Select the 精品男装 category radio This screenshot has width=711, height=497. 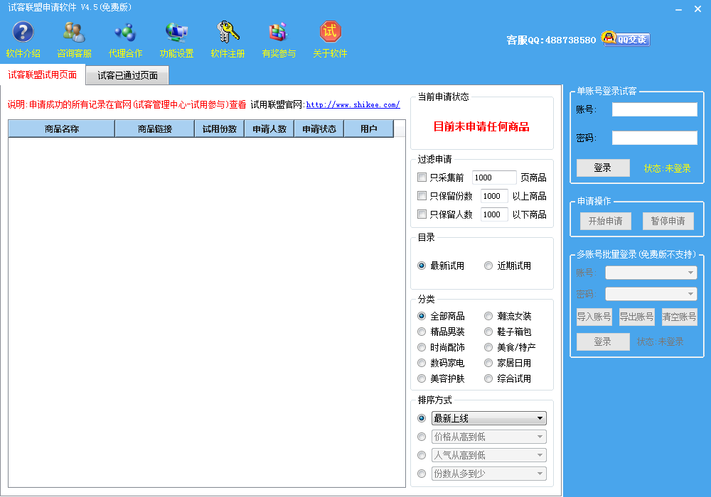[422, 332]
